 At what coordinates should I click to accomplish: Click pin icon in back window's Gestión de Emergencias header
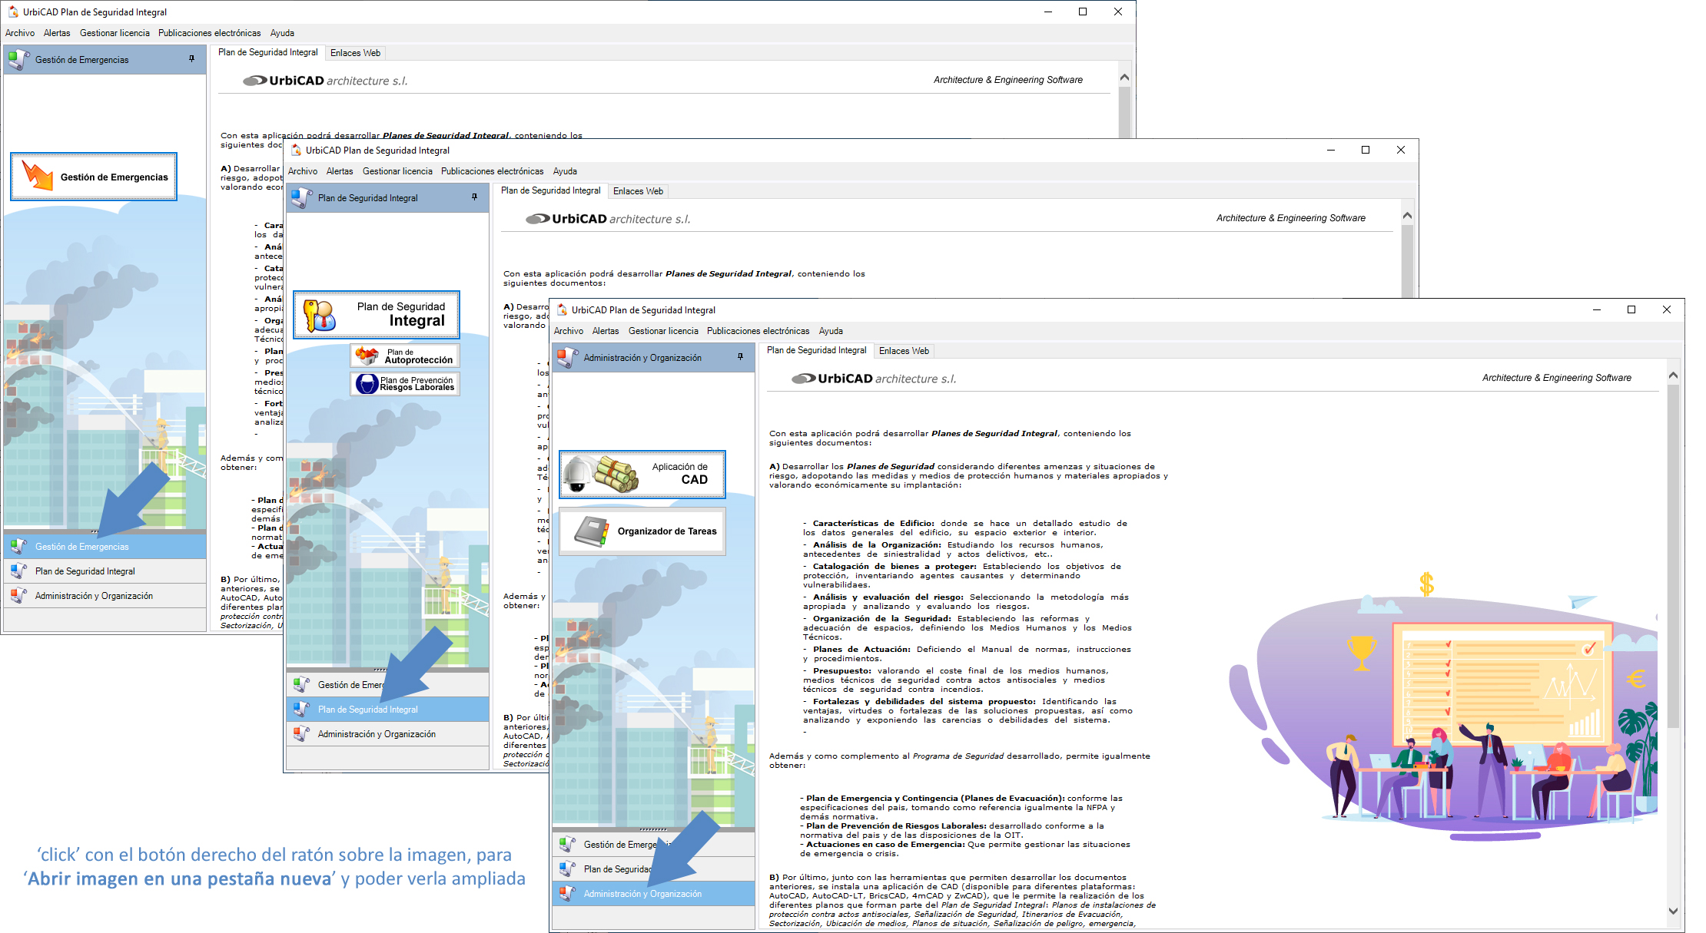click(x=191, y=59)
